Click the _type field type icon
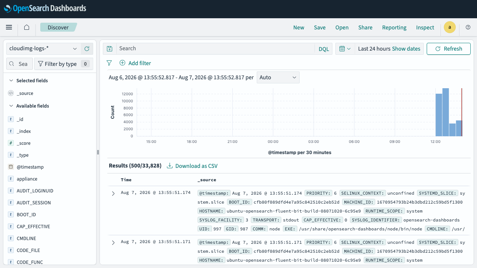 coord(11,155)
